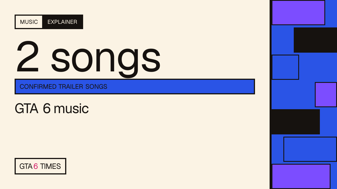The image size is (337, 189).
Task: Pick the purple block at the top right
Action: coord(298,13)
